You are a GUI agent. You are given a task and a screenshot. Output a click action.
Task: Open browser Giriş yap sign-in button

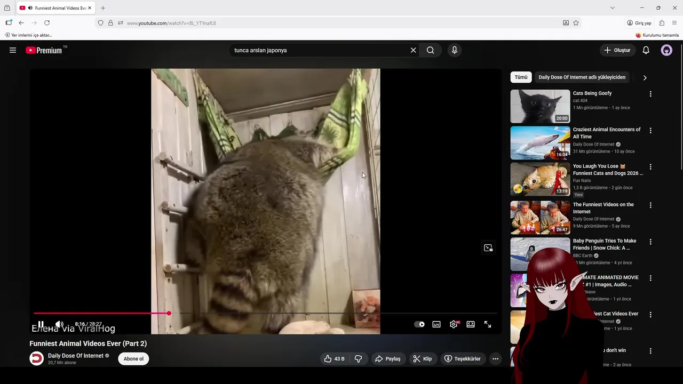(x=639, y=23)
